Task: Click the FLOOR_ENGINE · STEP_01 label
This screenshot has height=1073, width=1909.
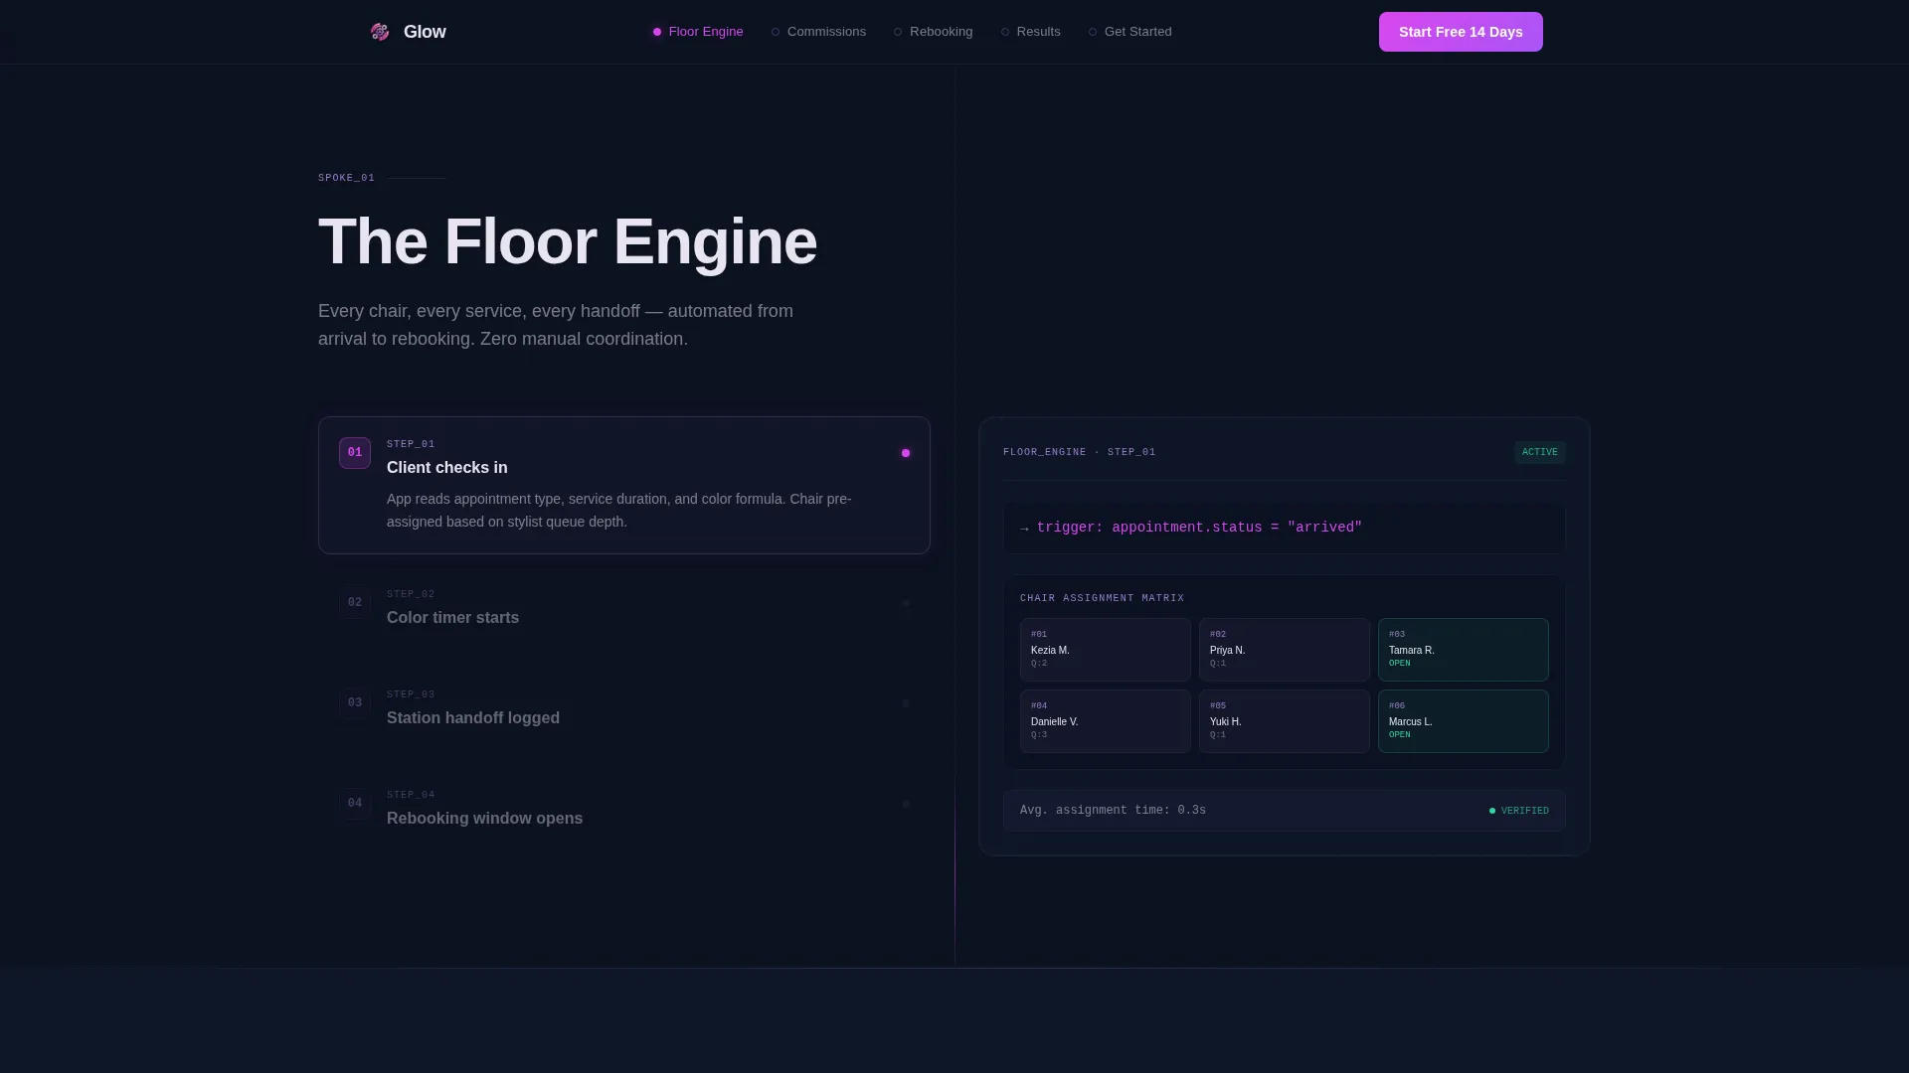Action: 1079,452
